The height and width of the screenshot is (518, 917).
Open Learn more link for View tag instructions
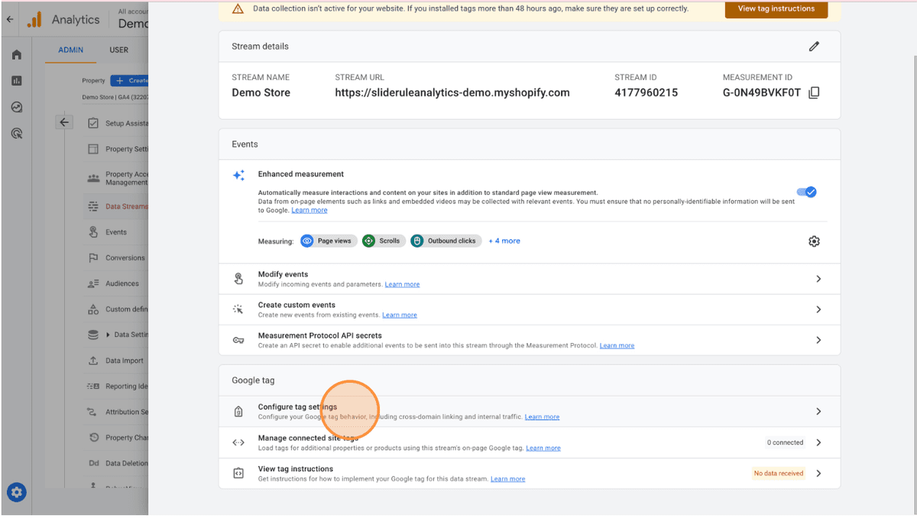click(507, 478)
